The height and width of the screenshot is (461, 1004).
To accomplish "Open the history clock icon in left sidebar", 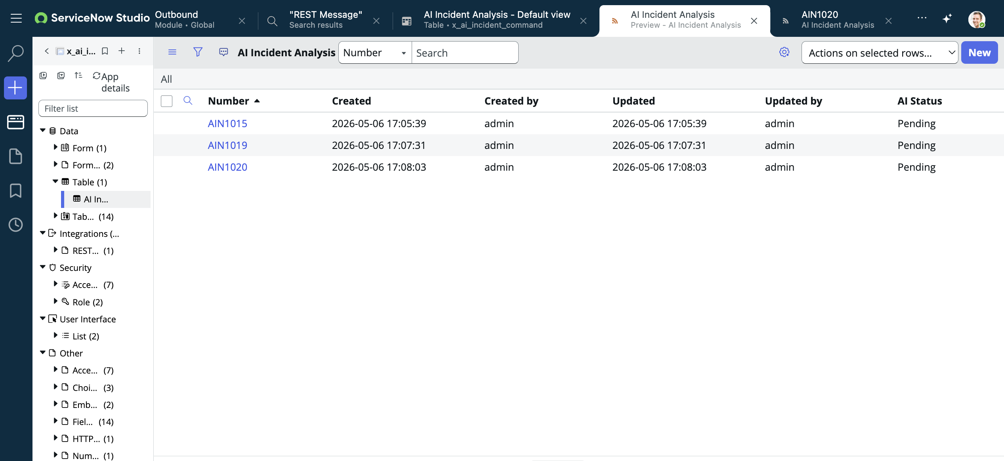I will pyautogui.click(x=16, y=225).
